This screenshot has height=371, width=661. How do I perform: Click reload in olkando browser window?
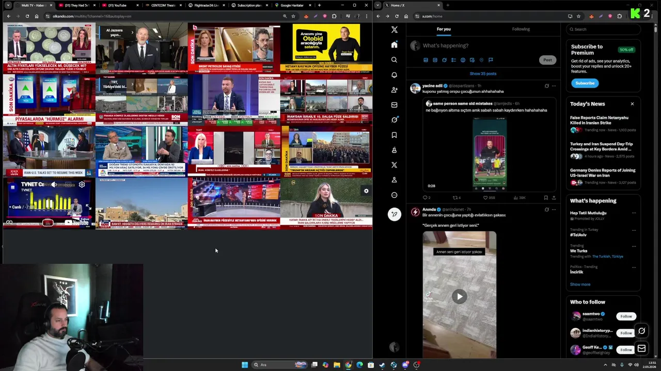click(x=27, y=16)
